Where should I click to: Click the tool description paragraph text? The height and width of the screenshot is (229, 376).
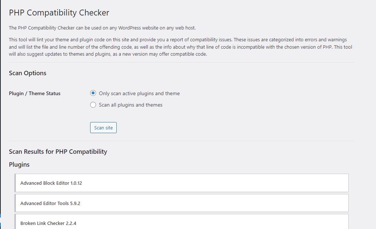181,47
